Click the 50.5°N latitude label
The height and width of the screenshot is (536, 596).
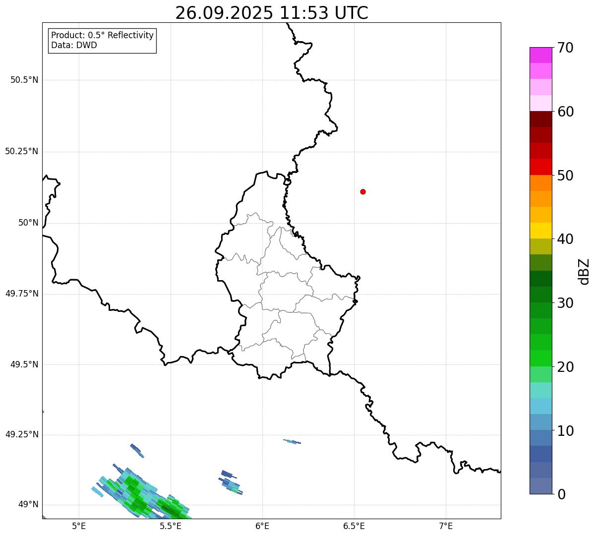click(x=24, y=80)
